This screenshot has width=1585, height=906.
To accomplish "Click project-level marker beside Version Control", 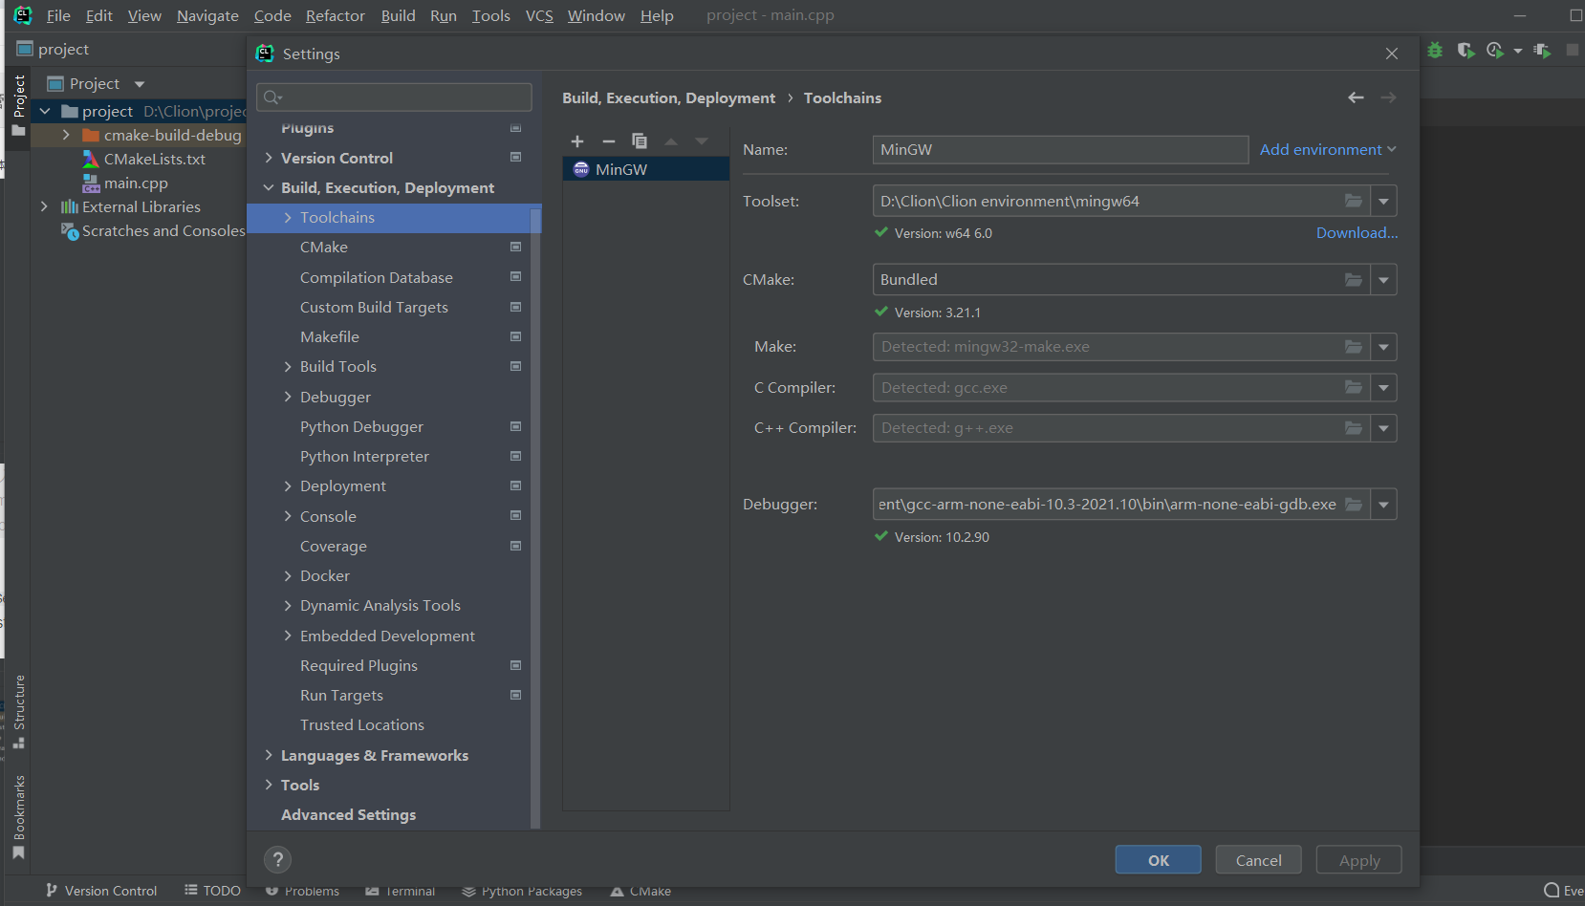I will point(515,157).
